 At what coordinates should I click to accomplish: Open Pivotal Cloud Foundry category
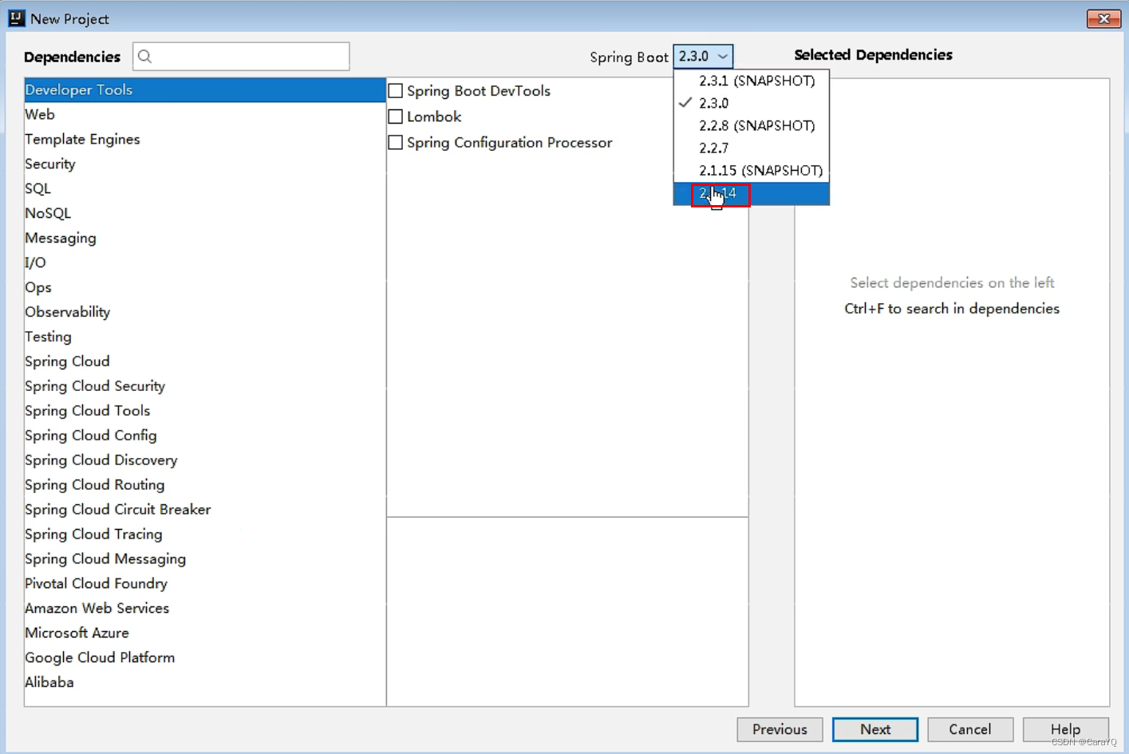point(205,585)
